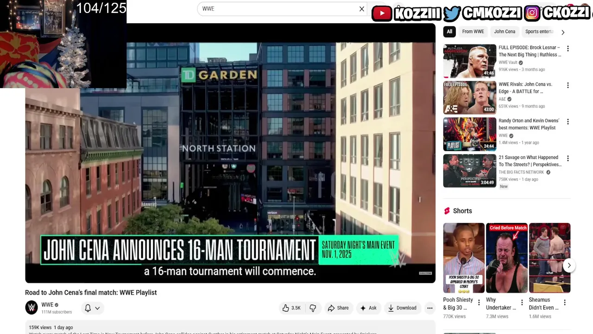
Task: Click the WWE channel avatar
Action: pyautogui.click(x=32, y=308)
